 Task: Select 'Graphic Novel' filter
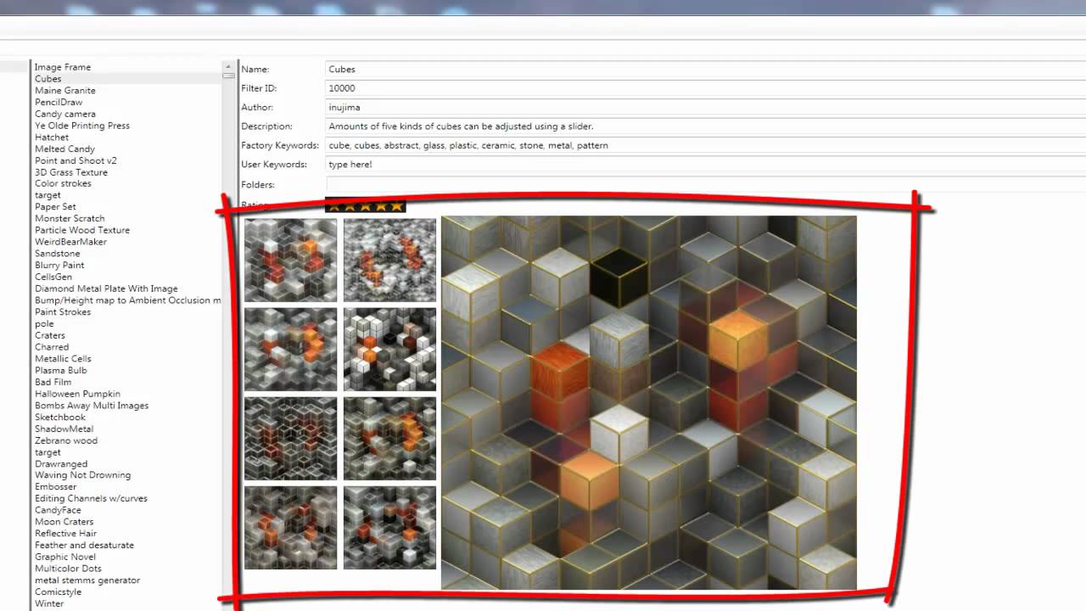(65, 558)
